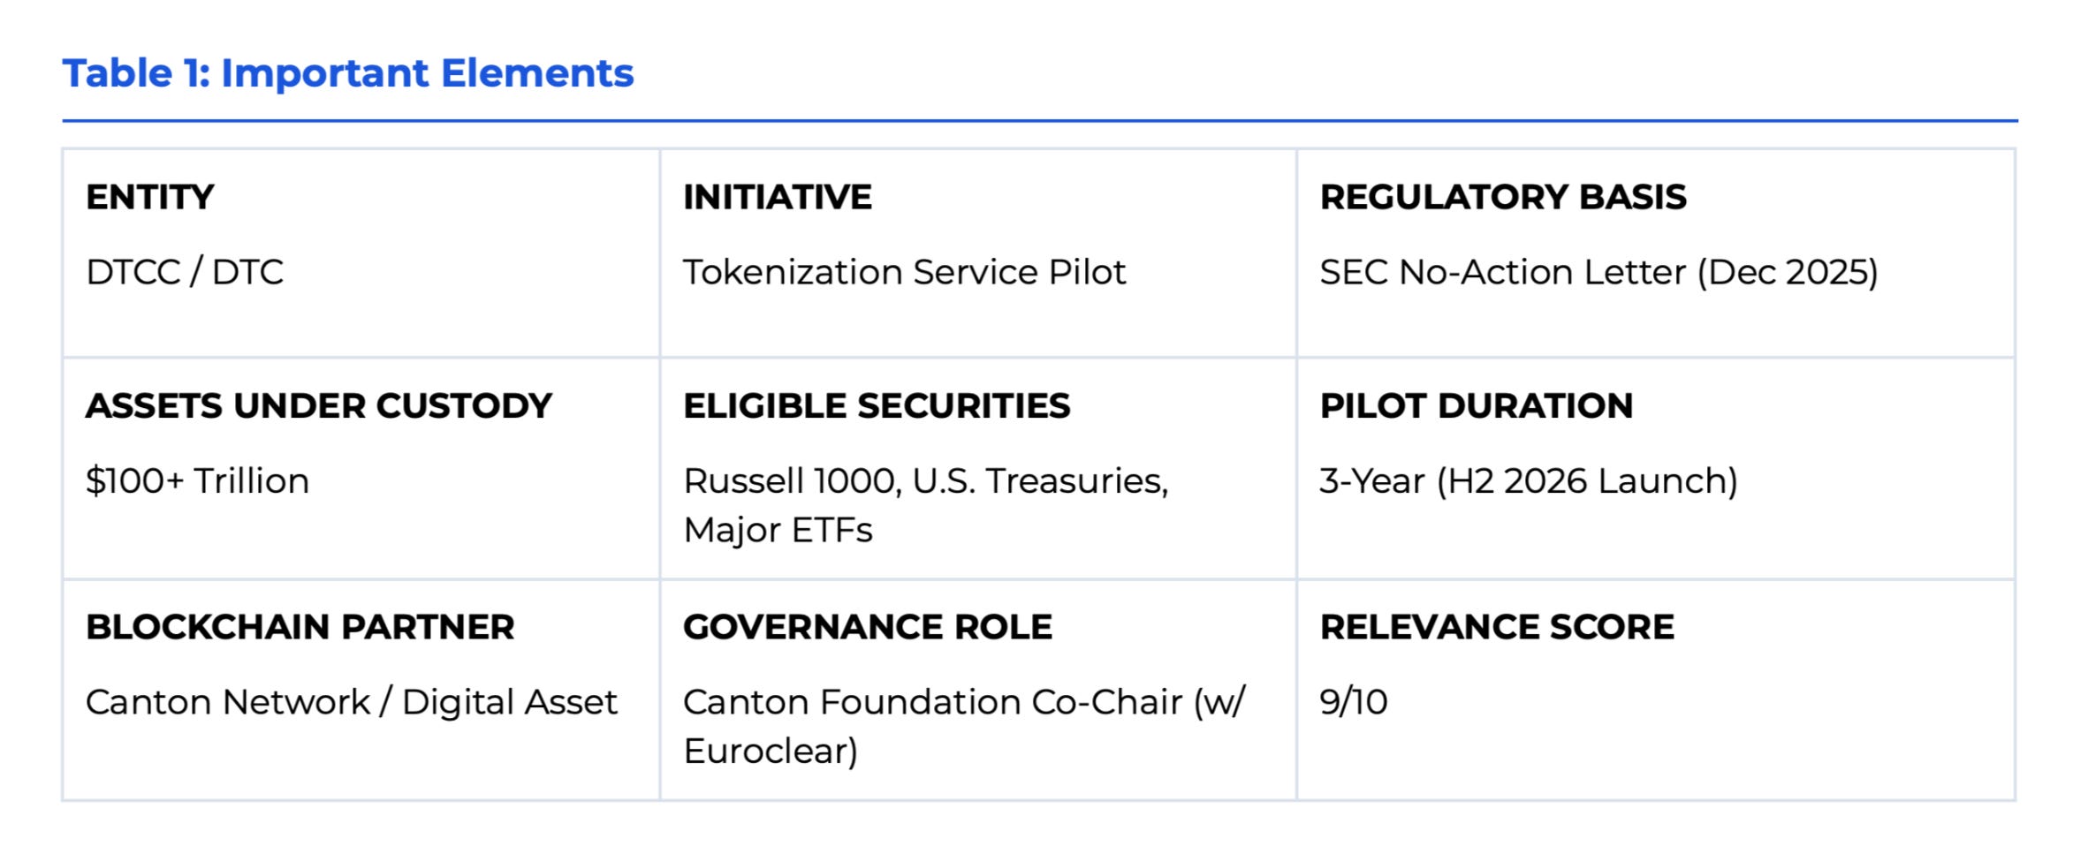Click the REGULATORY BASIS label
Screen dimensions: 2073x846
click(x=1503, y=196)
